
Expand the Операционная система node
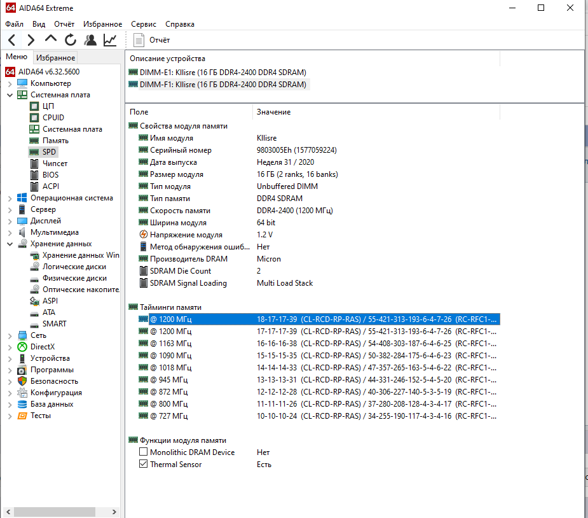point(10,198)
